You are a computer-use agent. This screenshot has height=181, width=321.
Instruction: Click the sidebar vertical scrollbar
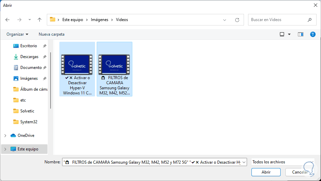[50, 80]
